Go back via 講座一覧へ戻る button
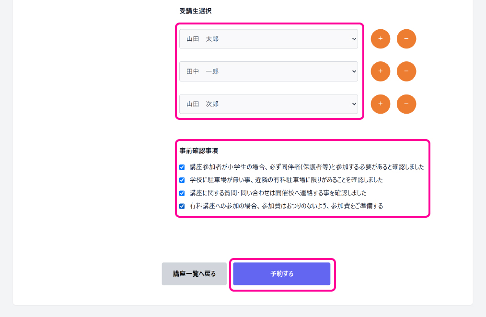 click(x=194, y=274)
